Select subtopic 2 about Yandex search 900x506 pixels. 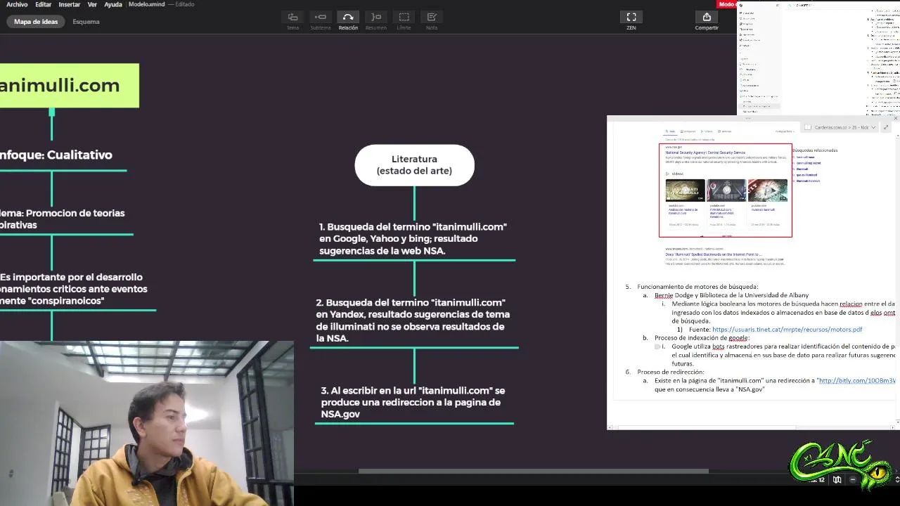coord(413,320)
